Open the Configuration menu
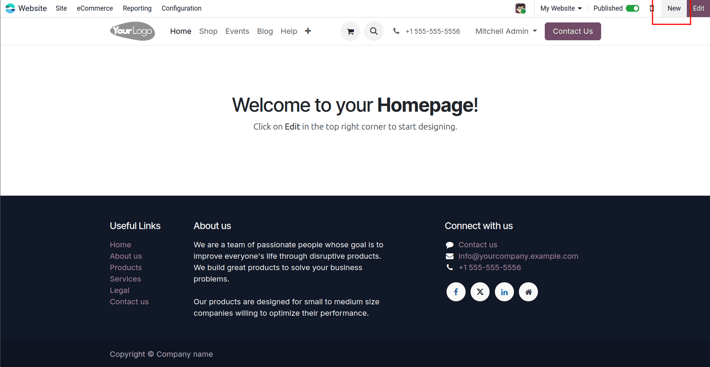The image size is (710, 367). pos(181,8)
